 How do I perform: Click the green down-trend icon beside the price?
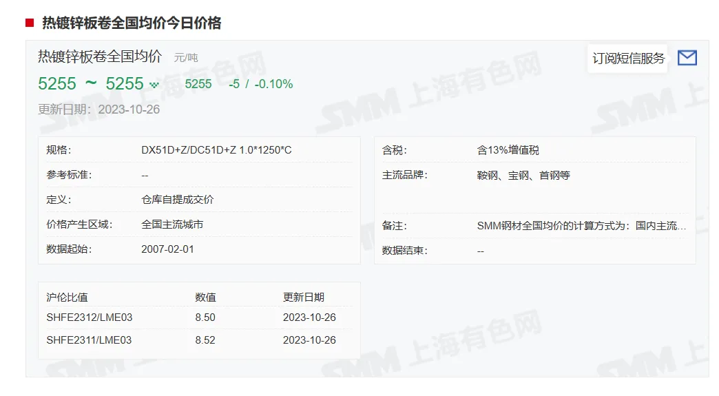(x=154, y=85)
